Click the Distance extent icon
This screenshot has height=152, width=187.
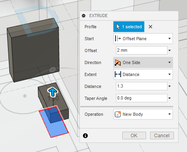118,74
